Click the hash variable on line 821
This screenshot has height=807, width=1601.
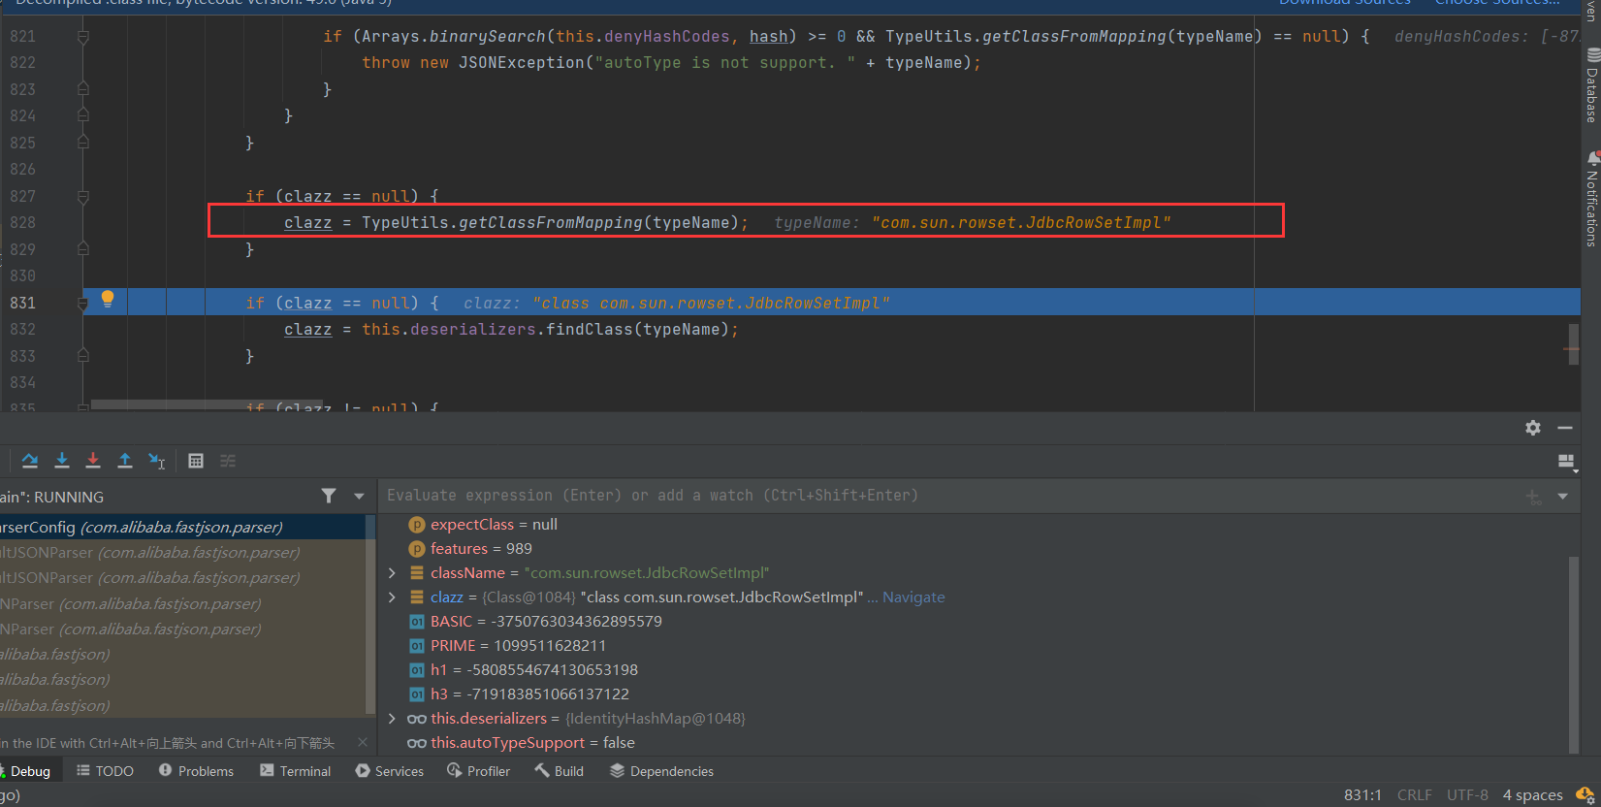768,37
